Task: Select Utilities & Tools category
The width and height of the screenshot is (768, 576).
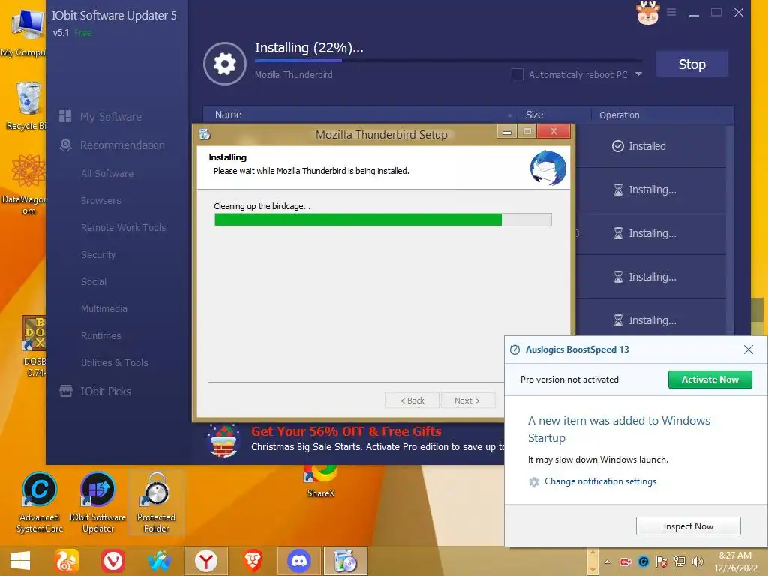Action: pyautogui.click(x=115, y=362)
